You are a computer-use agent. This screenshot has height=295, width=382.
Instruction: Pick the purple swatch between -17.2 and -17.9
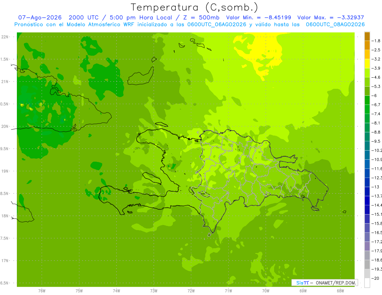click(x=367, y=246)
